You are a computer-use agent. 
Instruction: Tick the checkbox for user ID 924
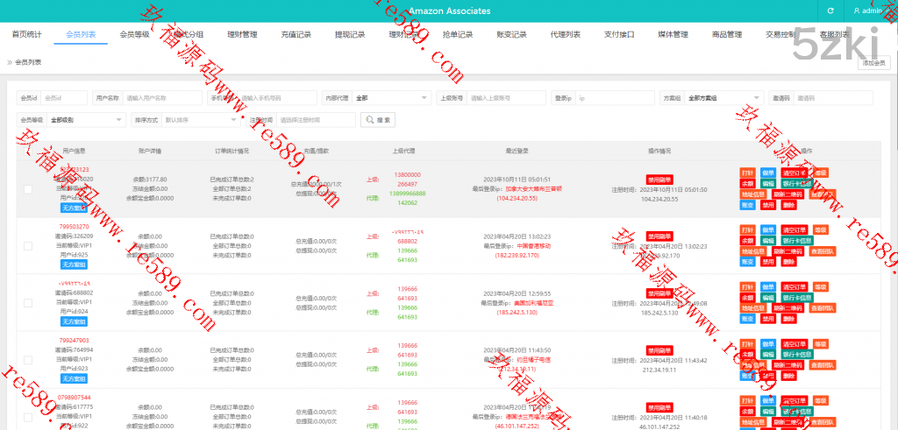point(28,303)
